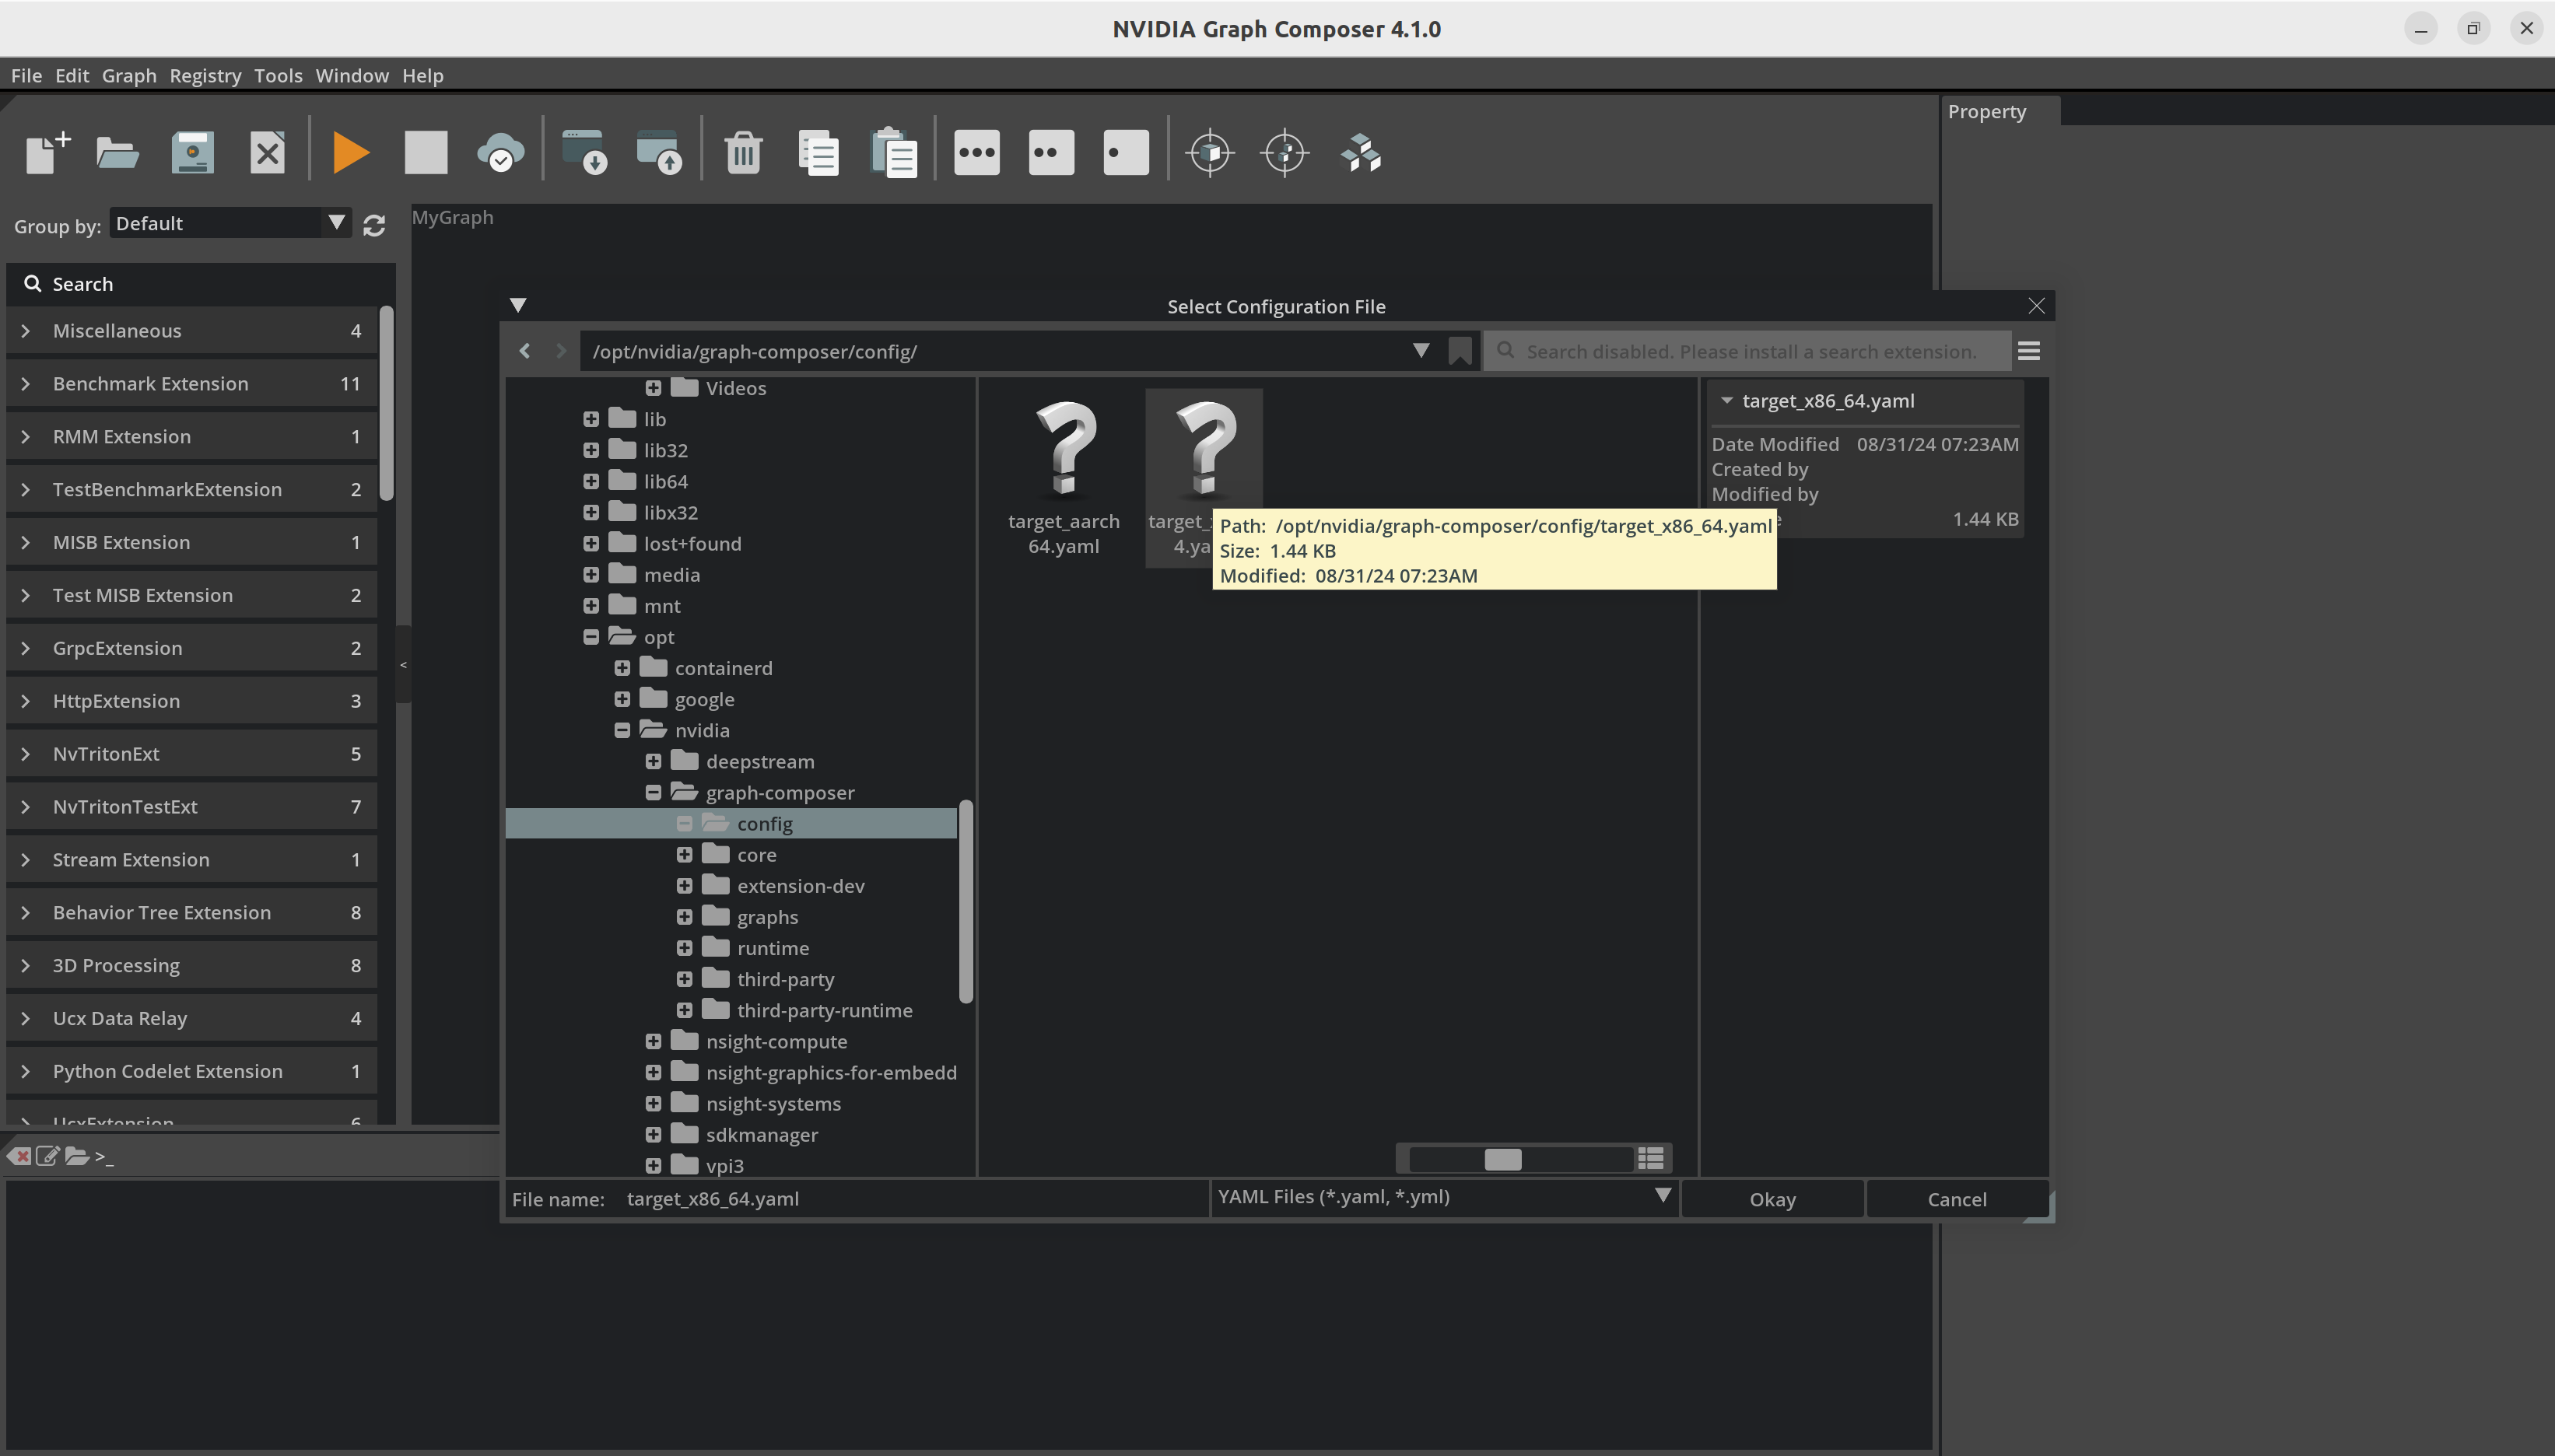Open graph with folder toolbar icon
Viewport: 2555px width, 1456px height.
pos(118,153)
